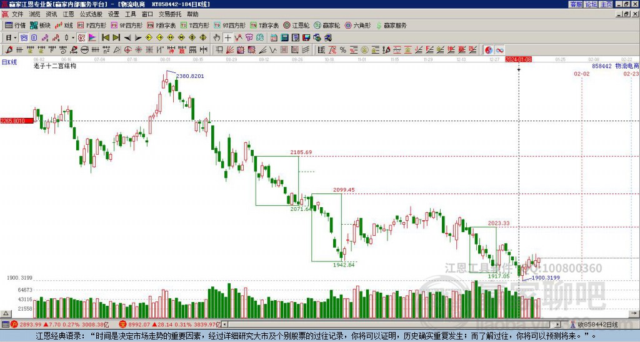640x342 pixels.
Task: Click the 2099.45 level label
Action: tap(344, 190)
